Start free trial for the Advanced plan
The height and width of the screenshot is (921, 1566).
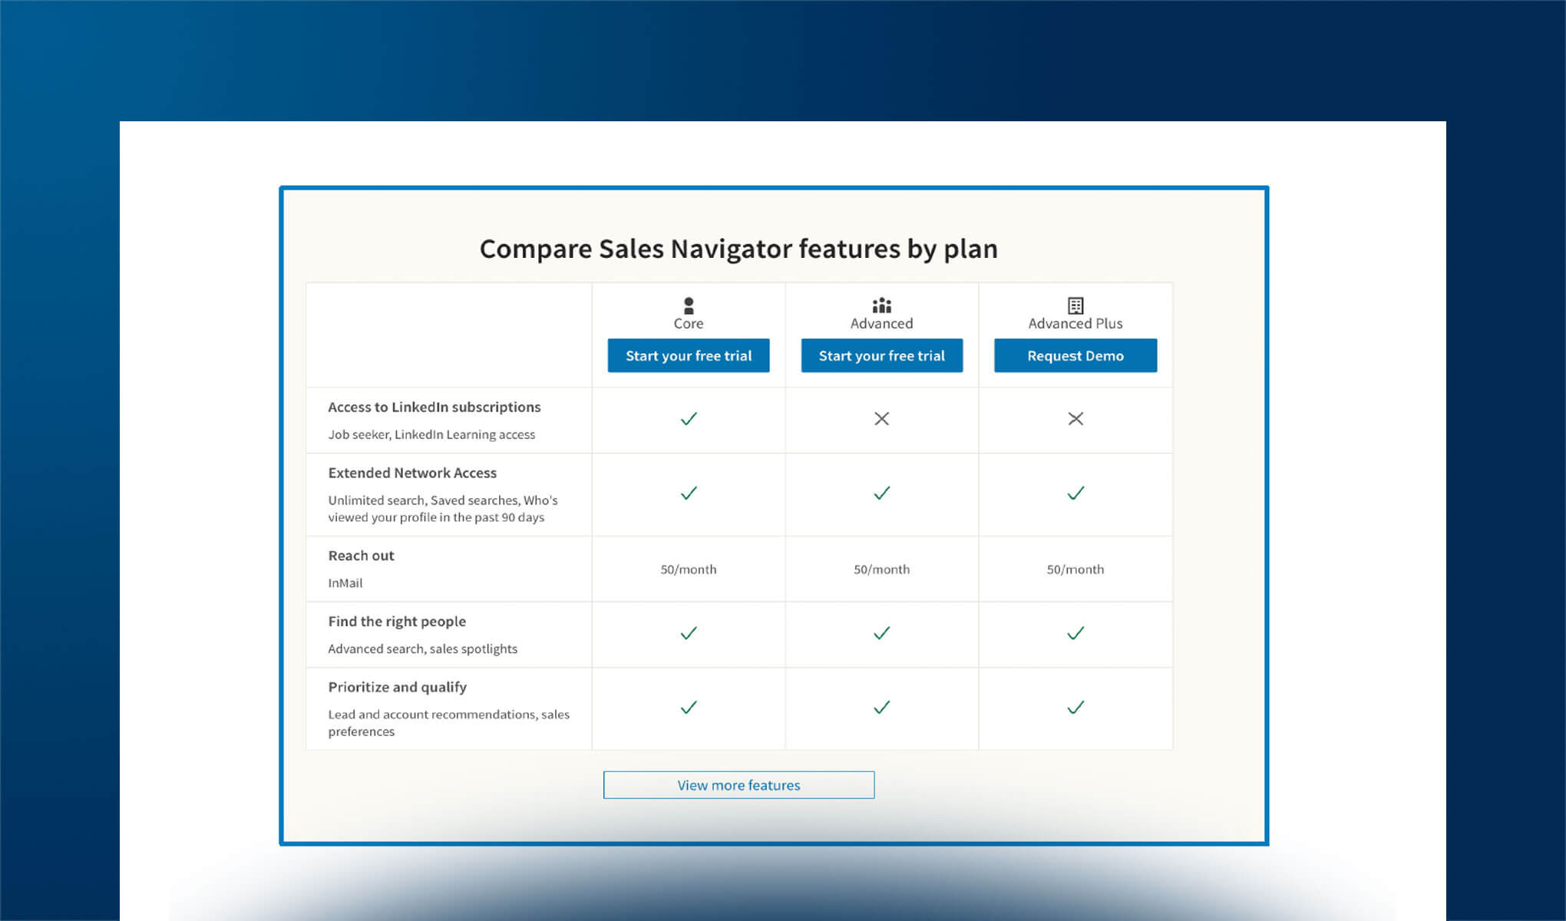881,355
